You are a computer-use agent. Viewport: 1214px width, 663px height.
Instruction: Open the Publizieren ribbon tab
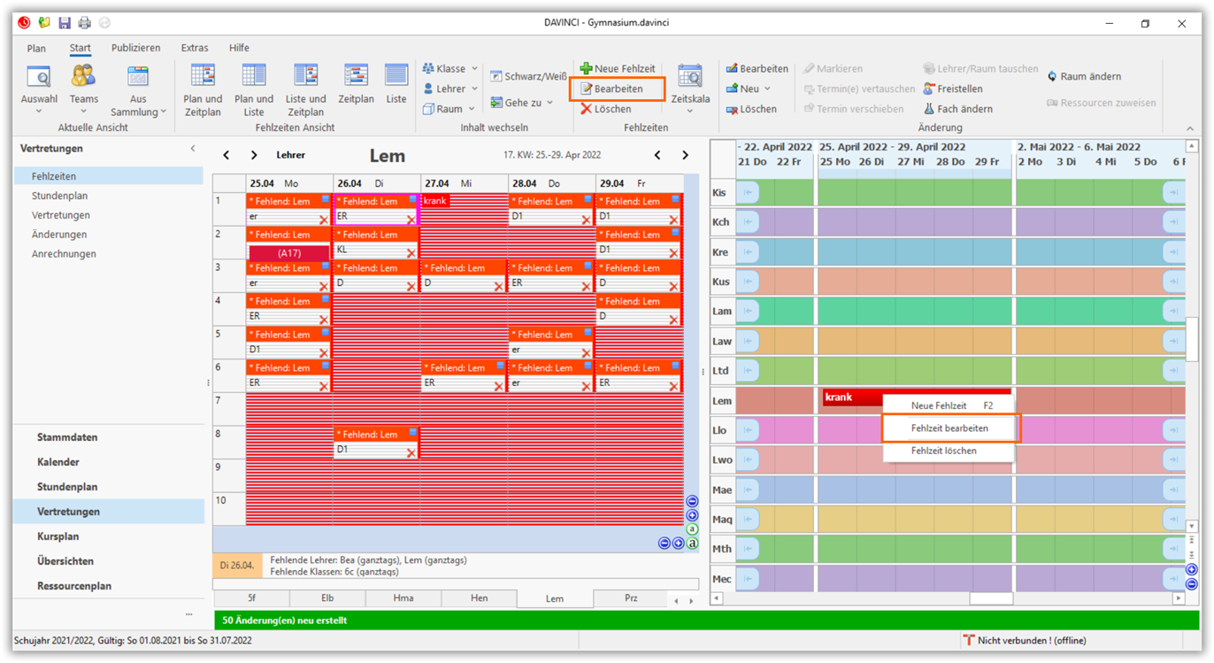coord(135,48)
